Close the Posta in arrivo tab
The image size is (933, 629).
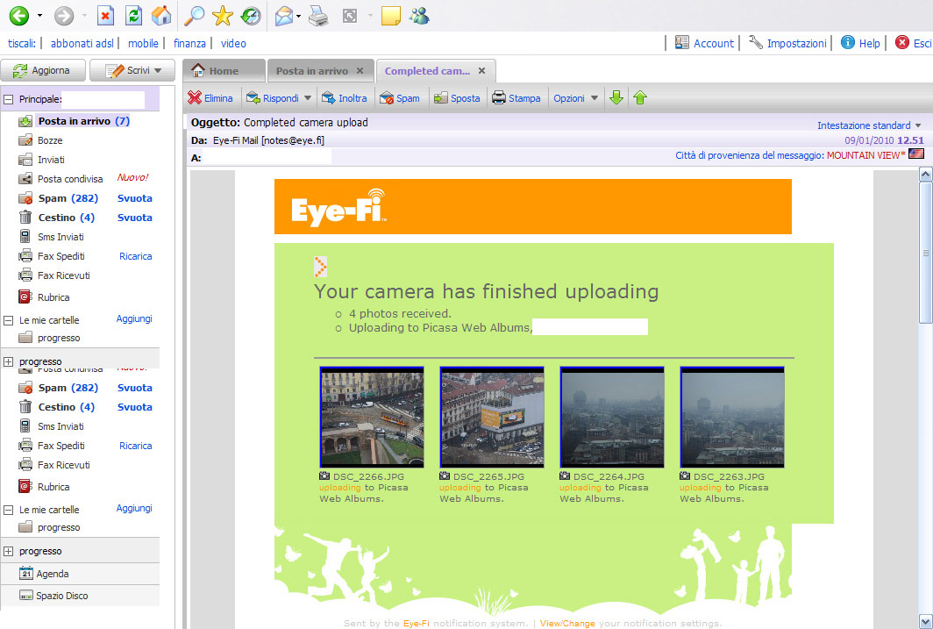(360, 71)
